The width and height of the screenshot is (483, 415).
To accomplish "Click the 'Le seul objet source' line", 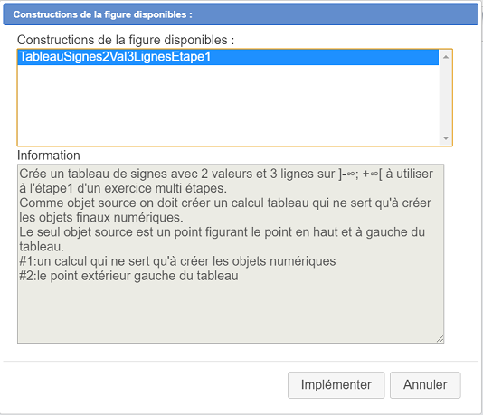I will pyautogui.click(x=223, y=231).
